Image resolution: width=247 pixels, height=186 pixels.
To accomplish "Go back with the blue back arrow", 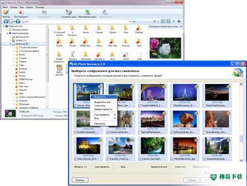I will 6,21.
